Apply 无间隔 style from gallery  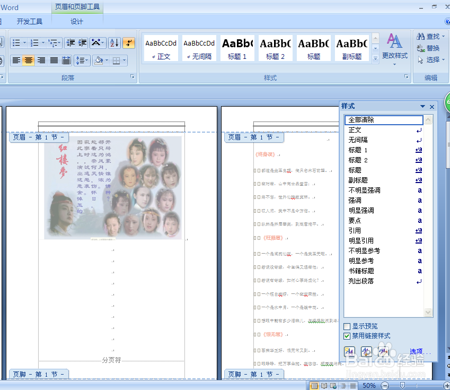point(199,48)
